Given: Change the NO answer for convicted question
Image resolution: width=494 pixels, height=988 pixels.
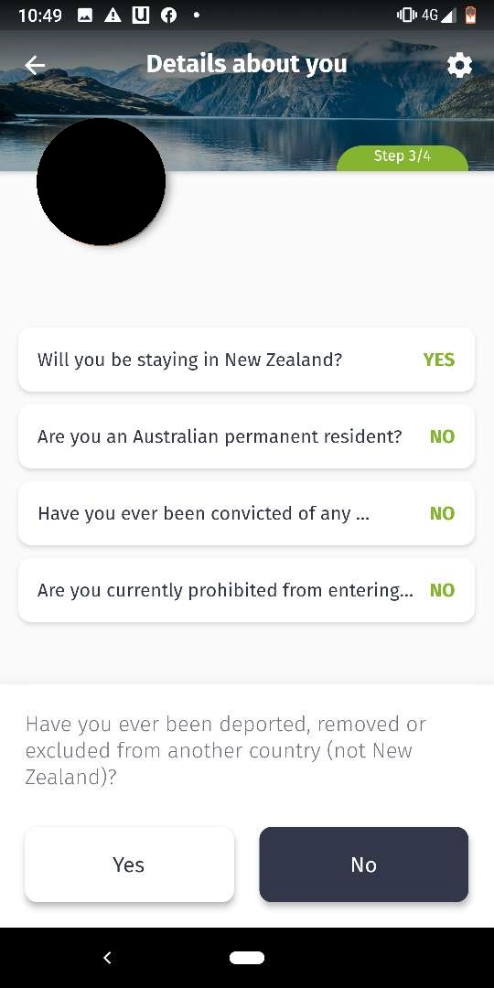Looking at the screenshot, I should point(442,513).
